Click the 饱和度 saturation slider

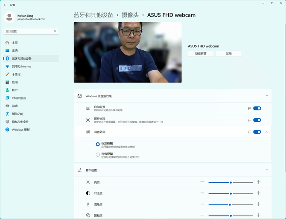click(231, 216)
